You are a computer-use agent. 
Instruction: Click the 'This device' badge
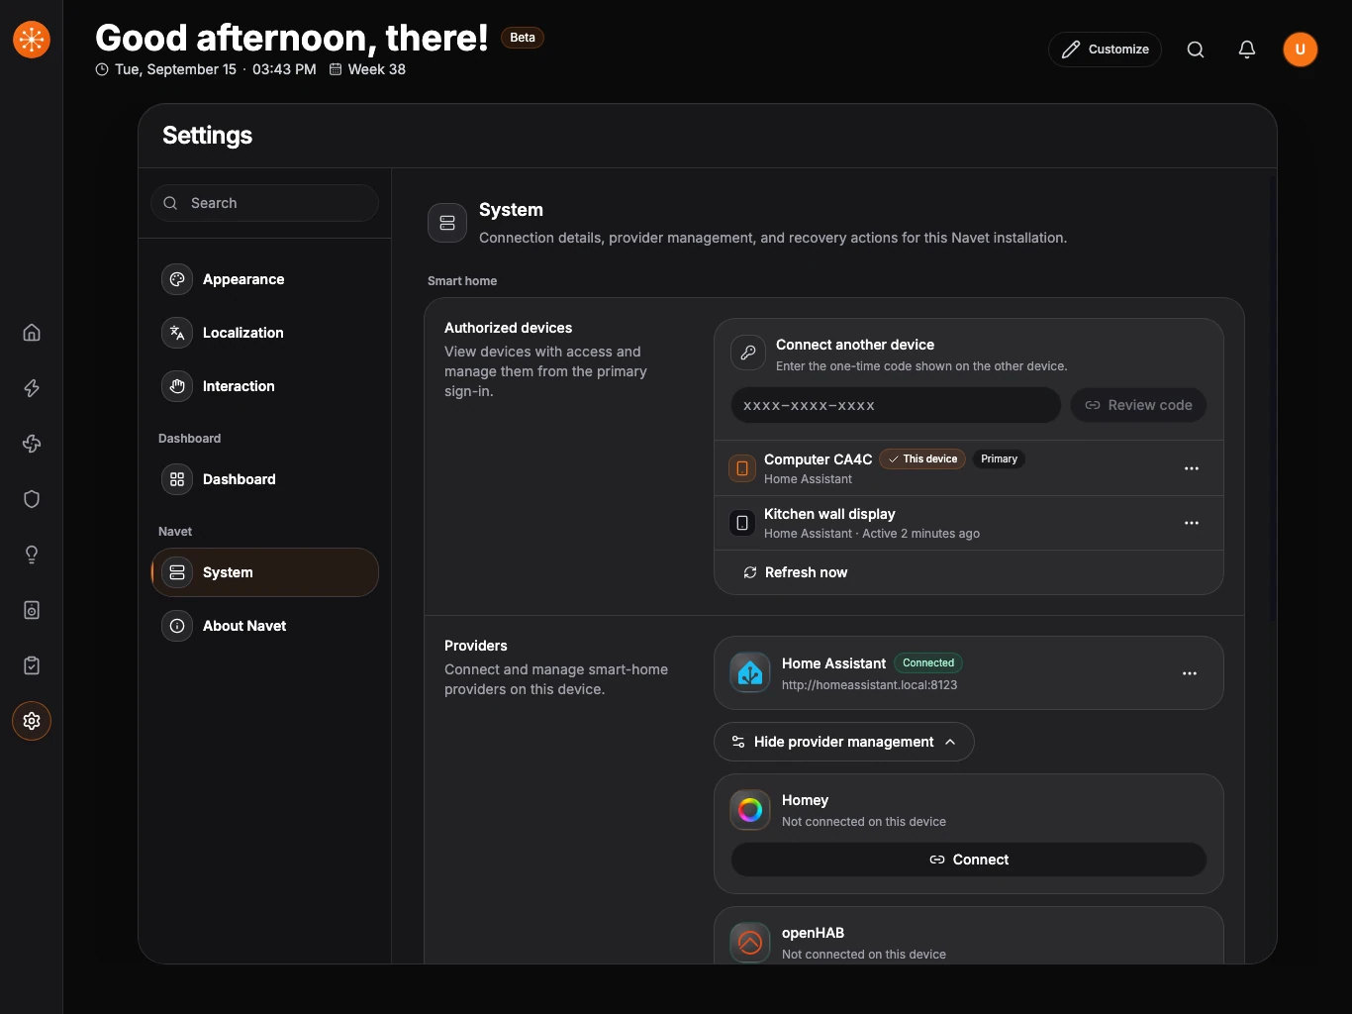(922, 459)
